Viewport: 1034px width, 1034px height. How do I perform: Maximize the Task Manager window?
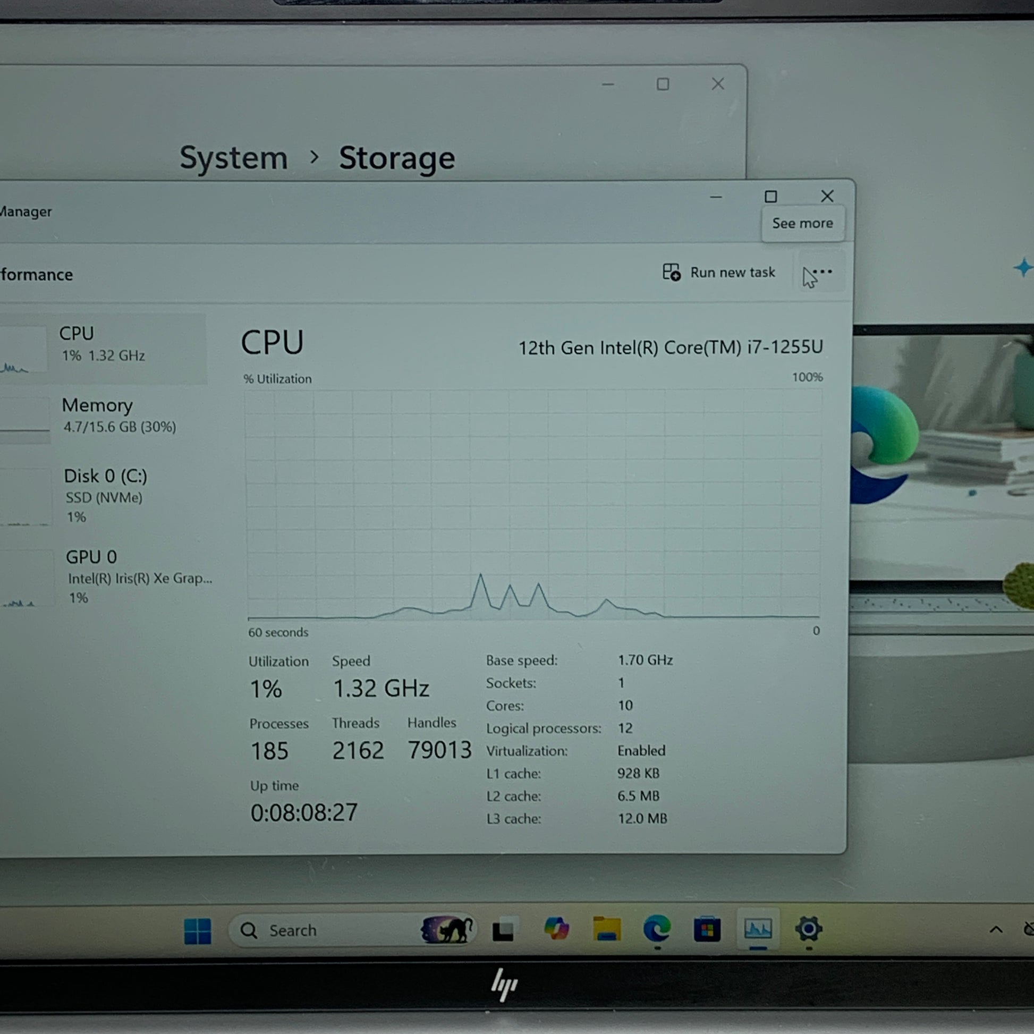click(770, 197)
